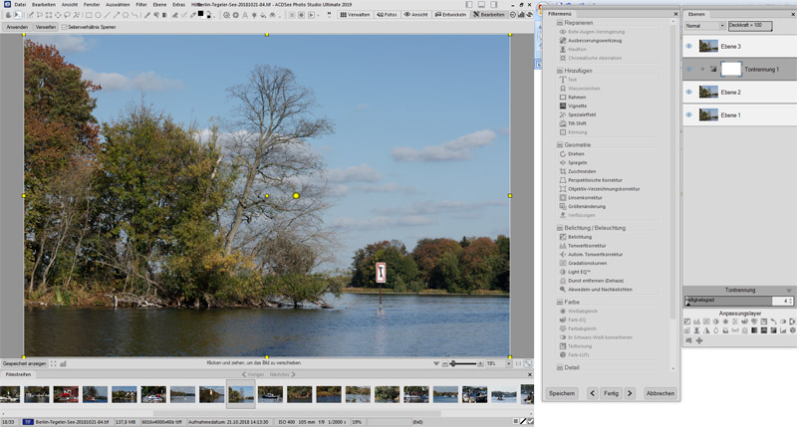Open the Filter menu
This screenshot has height=427, width=797.
(141, 5)
